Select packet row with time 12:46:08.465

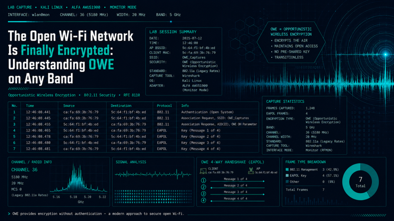click(133, 131)
